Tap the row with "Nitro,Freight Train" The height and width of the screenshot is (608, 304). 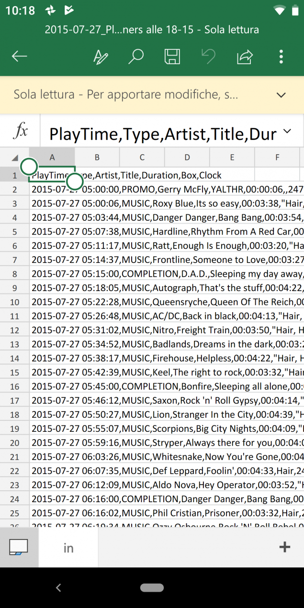coord(167,330)
